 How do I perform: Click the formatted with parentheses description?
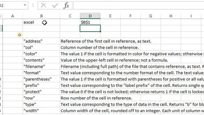click(x=132, y=79)
